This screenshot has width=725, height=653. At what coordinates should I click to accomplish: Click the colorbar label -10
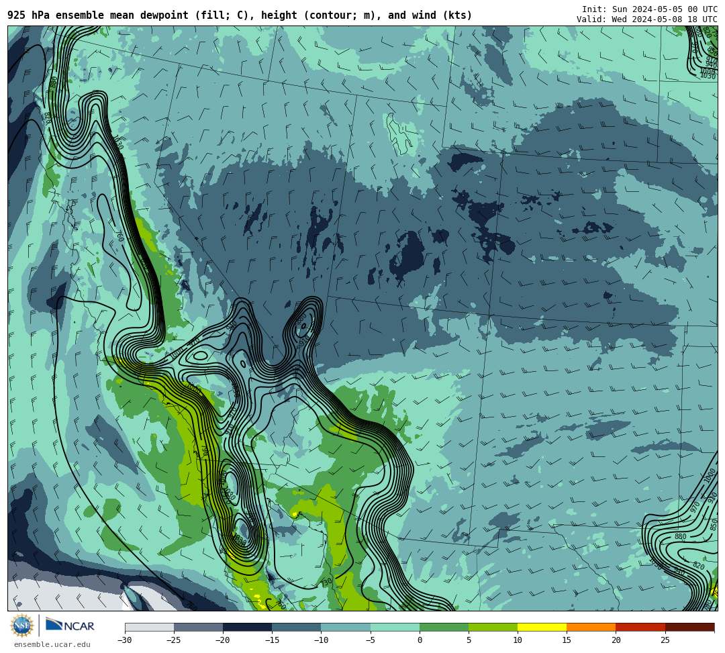pos(321,640)
